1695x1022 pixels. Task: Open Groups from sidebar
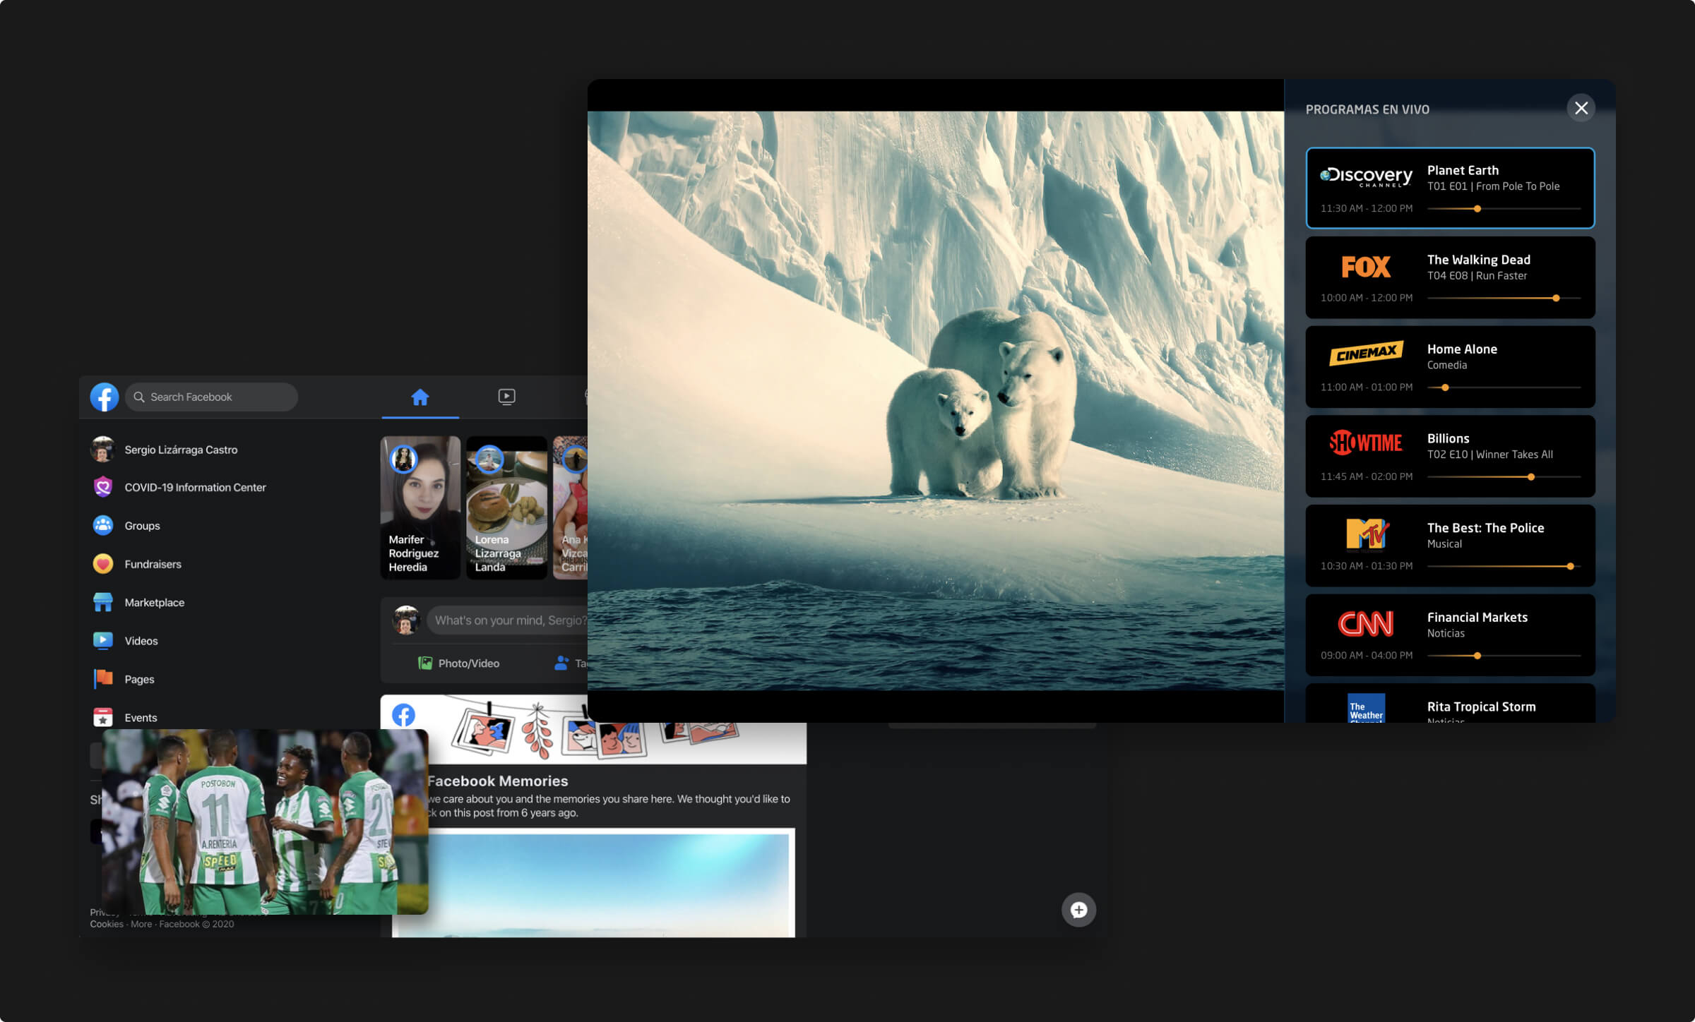coord(142,526)
